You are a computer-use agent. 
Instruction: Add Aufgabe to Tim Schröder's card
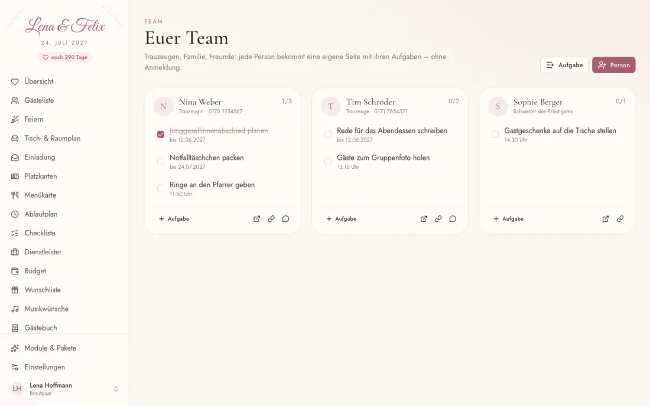tap(341, 219)
